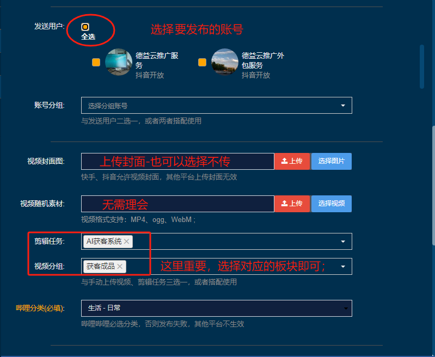
Task: Click the 视频随机素材 input field
Action: click(177, 204)
